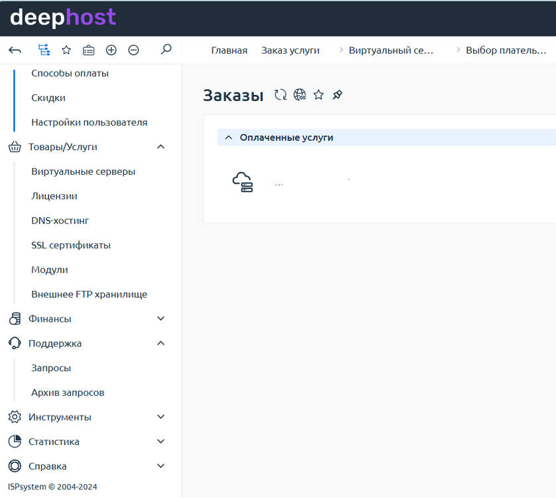Collapse all menu sections with minus icon
This screenshot has width=556, height=498.
133,50
